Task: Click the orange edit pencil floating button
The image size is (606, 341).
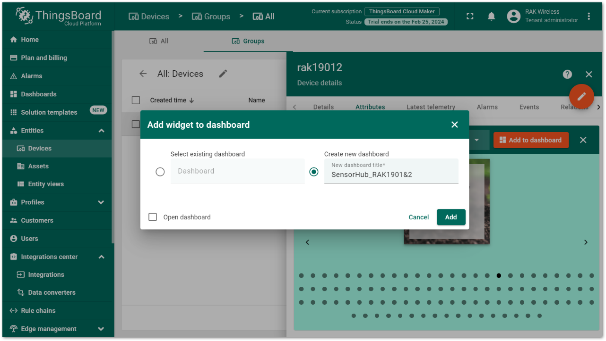Action: tap(581, 96)
